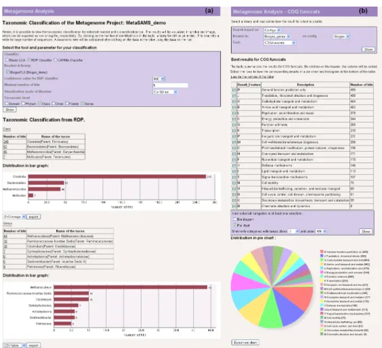
Task: Click Show in the COG search panel
Action: (x=368, y=49)
